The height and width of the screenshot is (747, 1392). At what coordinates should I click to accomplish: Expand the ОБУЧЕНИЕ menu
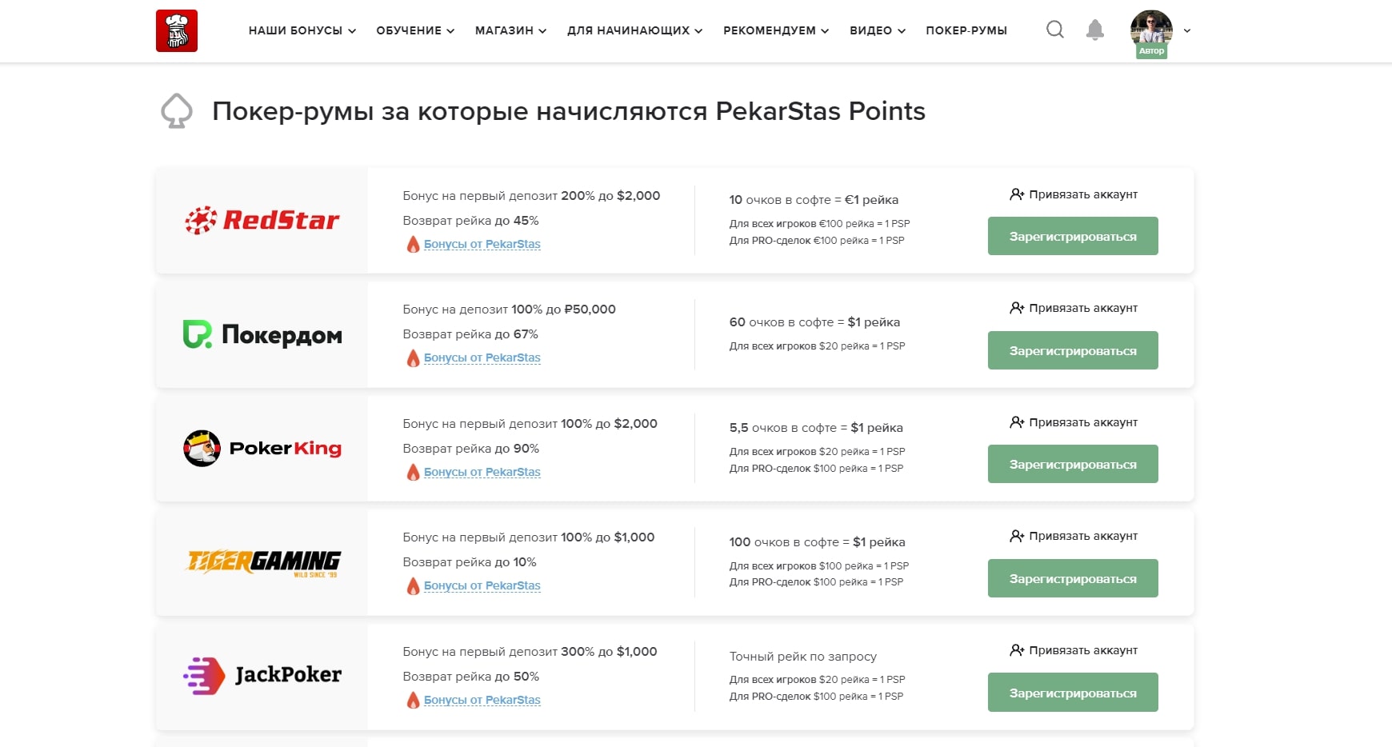click(415, 30)
